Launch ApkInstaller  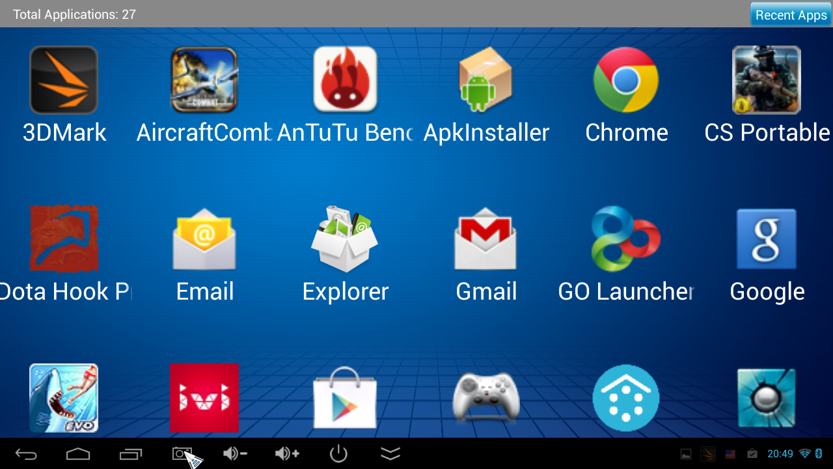(485, 79)
